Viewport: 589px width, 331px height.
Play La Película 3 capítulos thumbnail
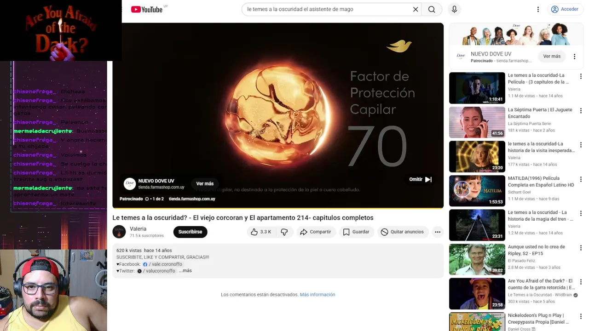click(x=477, y=88)
